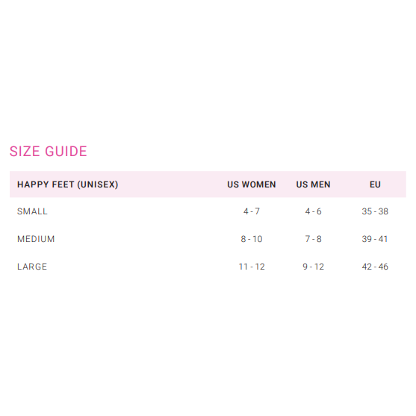Click the US MEN column header
Viewport: 416px width, 416px height.
pyautogui.click(x=314, y=184)
